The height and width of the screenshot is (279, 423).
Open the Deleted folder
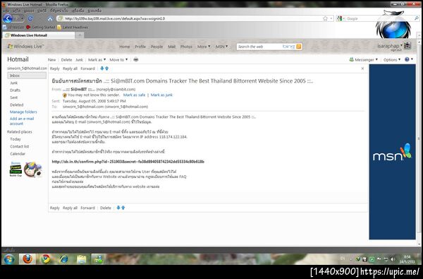point(17,105)
